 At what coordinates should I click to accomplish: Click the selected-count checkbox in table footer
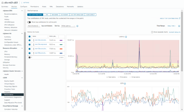29,58
